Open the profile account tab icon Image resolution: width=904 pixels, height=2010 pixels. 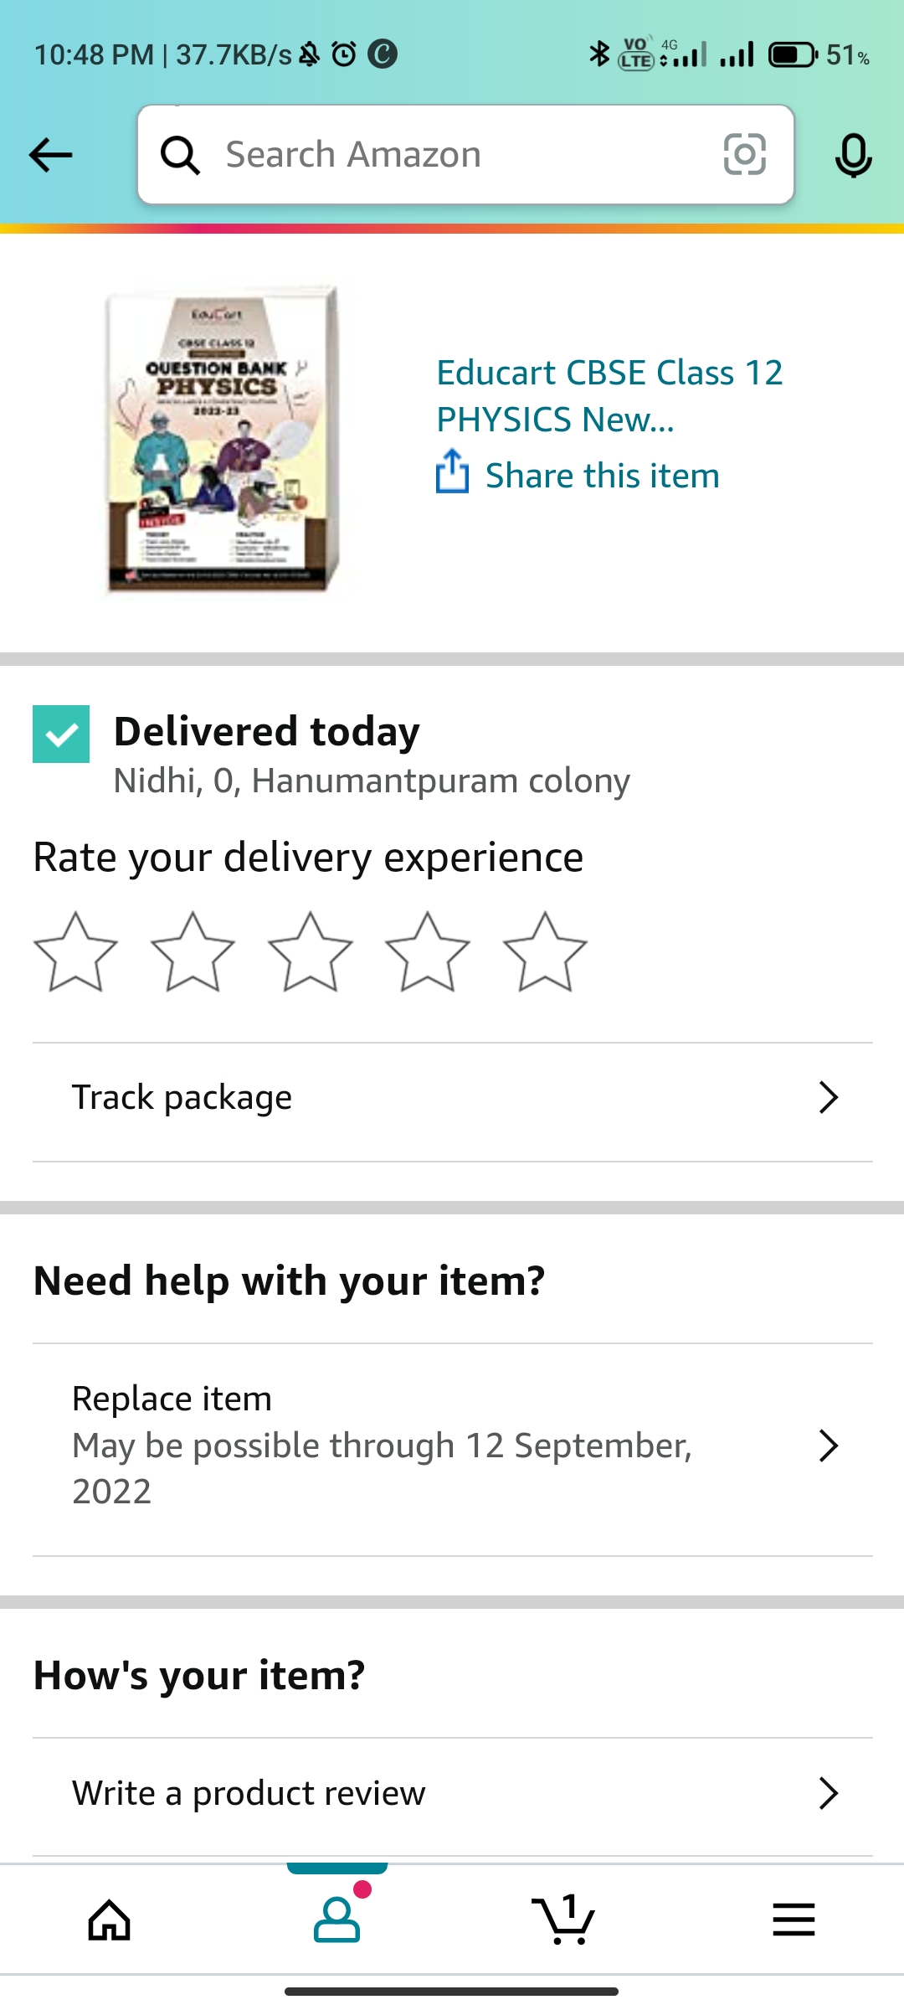tap(337, 1920)
